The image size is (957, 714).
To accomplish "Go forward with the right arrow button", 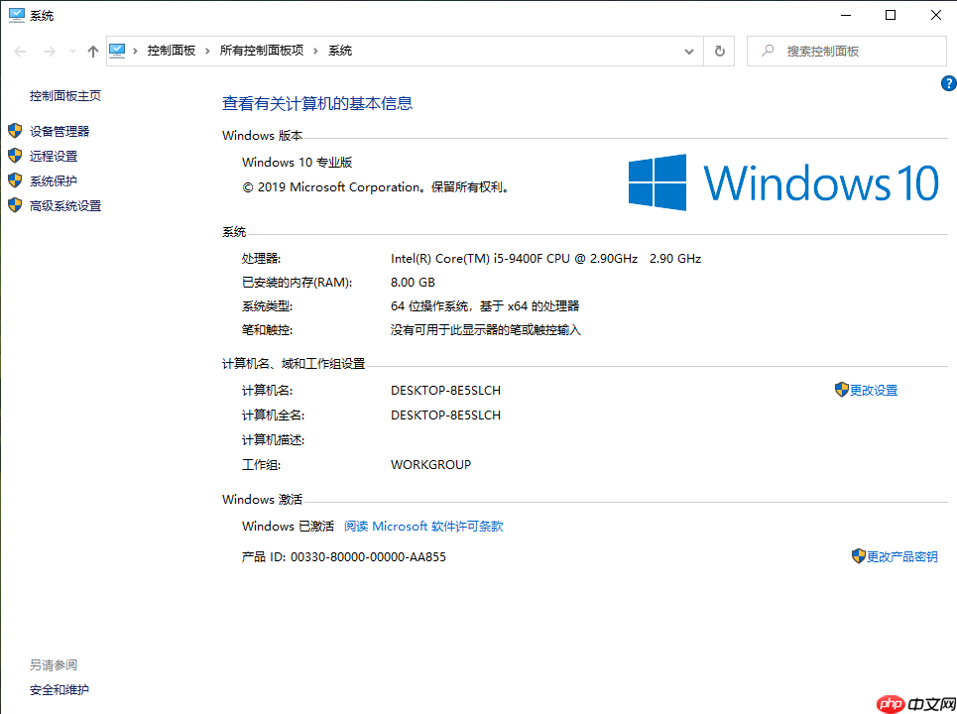I will [50, 52].
